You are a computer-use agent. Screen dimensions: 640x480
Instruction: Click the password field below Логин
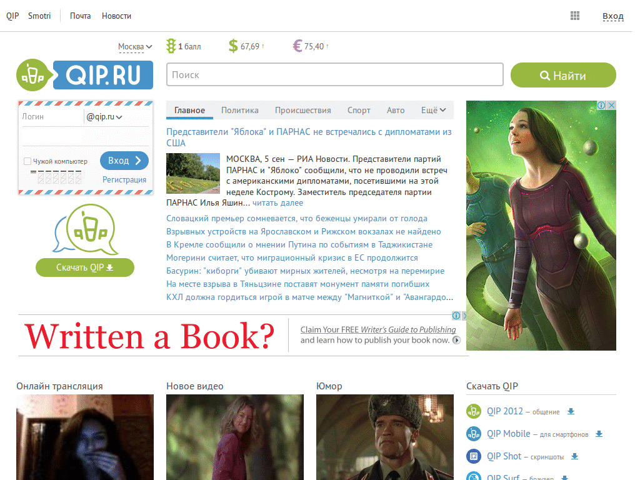[85, 137]
